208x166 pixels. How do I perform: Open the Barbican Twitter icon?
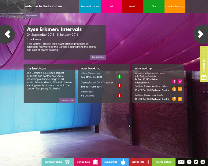tap(196, 162)
